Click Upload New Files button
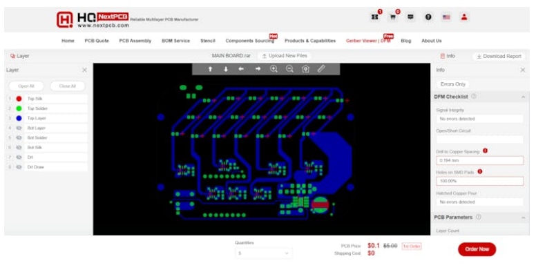This screenshot has height=270, width=536. tap(285, 56)
